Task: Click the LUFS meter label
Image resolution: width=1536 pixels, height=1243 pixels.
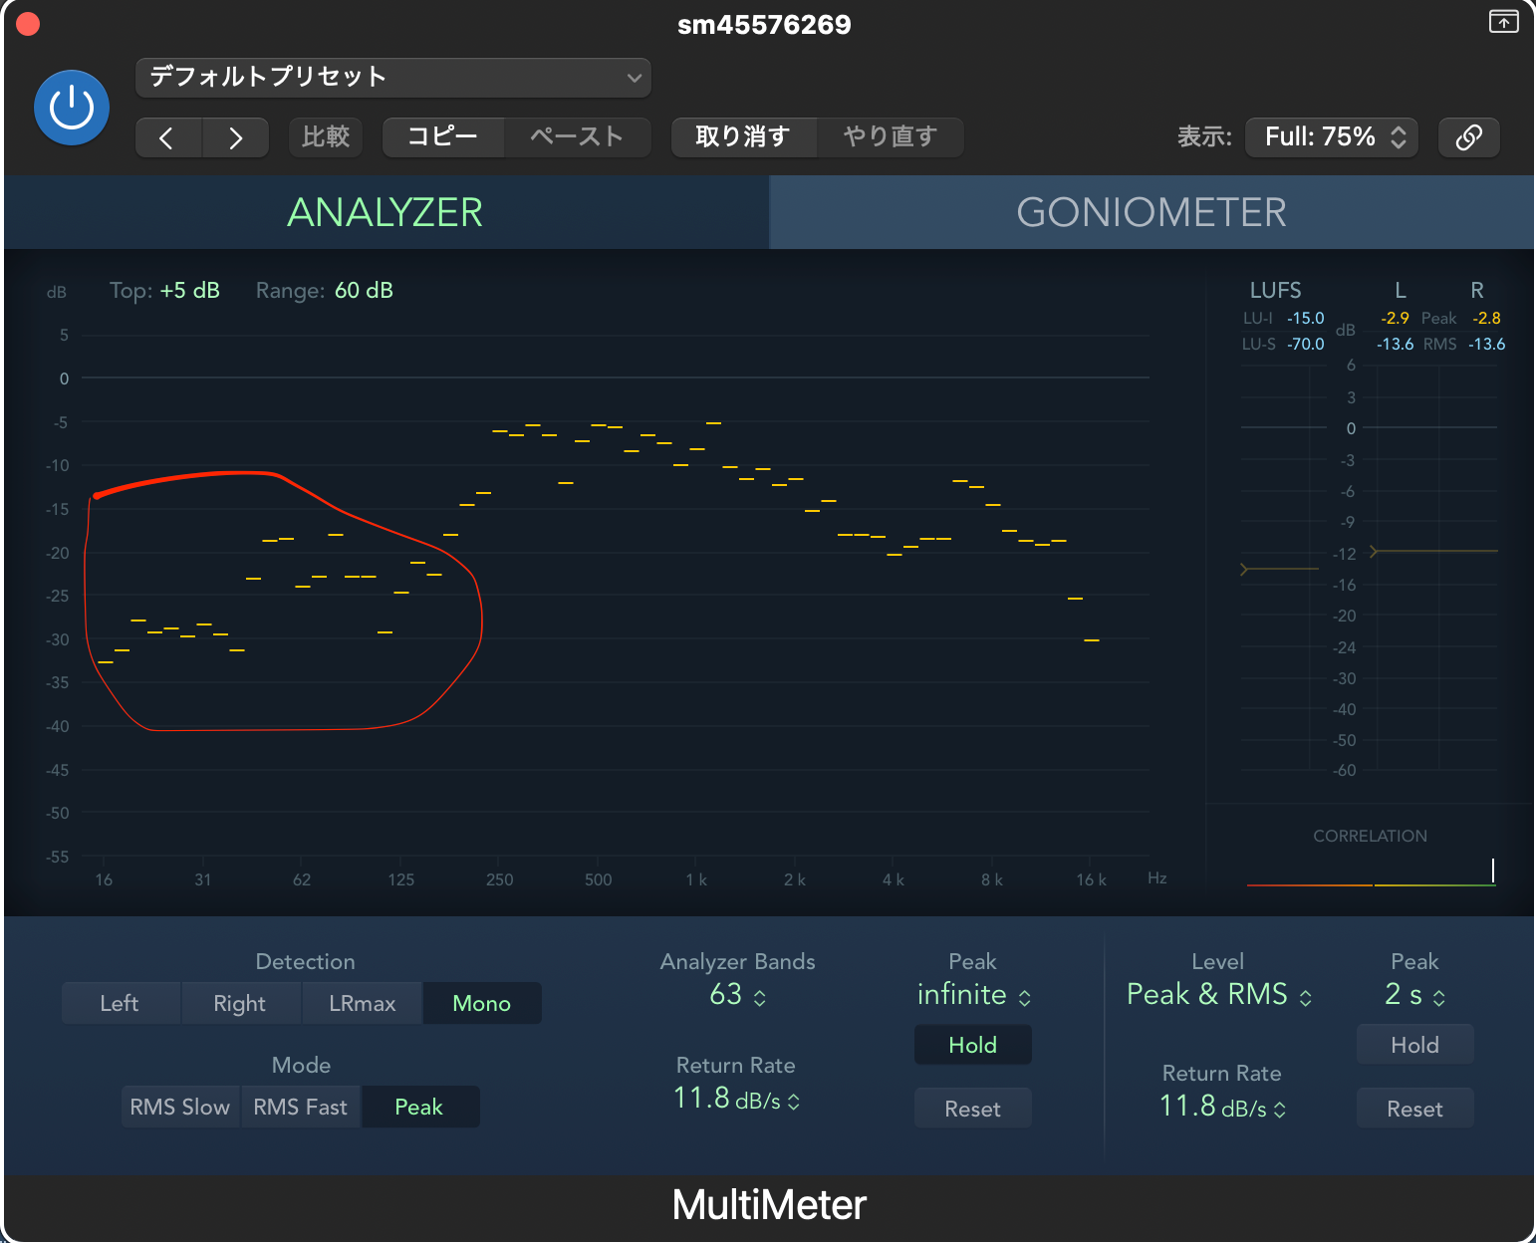Action: tap(1276, 291)
